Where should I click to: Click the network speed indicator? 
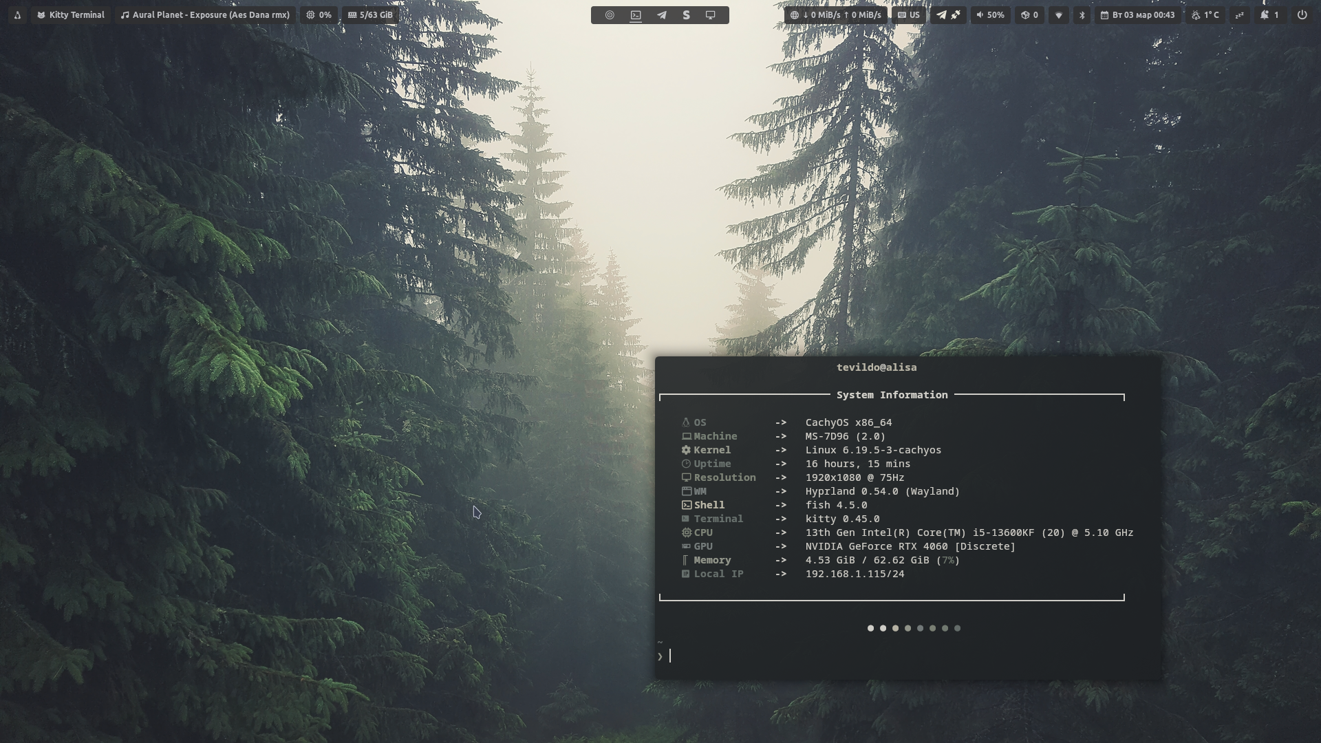[x=835, y=15]
